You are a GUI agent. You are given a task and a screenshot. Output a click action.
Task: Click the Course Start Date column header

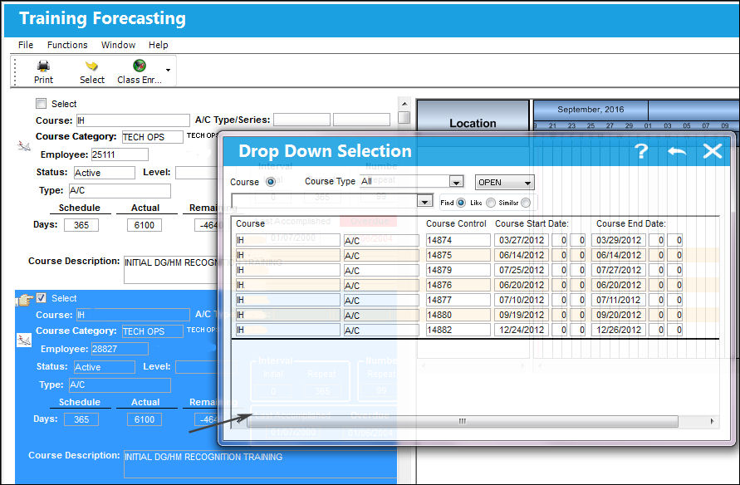532,223
